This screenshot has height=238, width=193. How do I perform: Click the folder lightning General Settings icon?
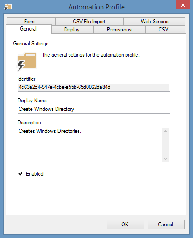(26, 62)
